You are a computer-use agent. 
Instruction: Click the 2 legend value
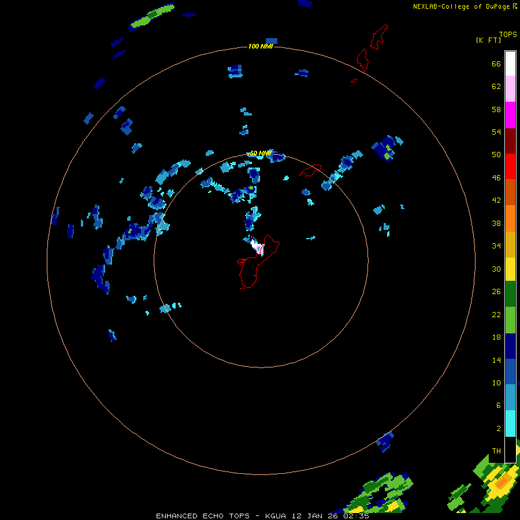(x=499, y=429)
